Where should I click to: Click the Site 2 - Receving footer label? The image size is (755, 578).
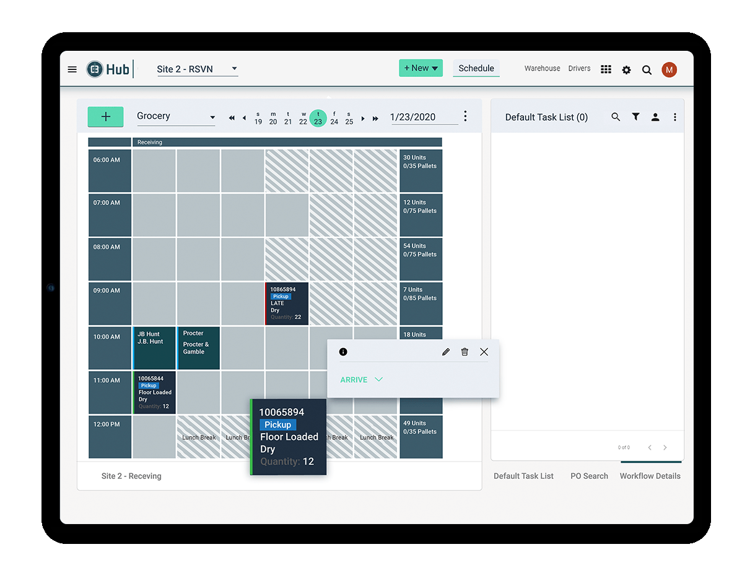pos(131,476)
